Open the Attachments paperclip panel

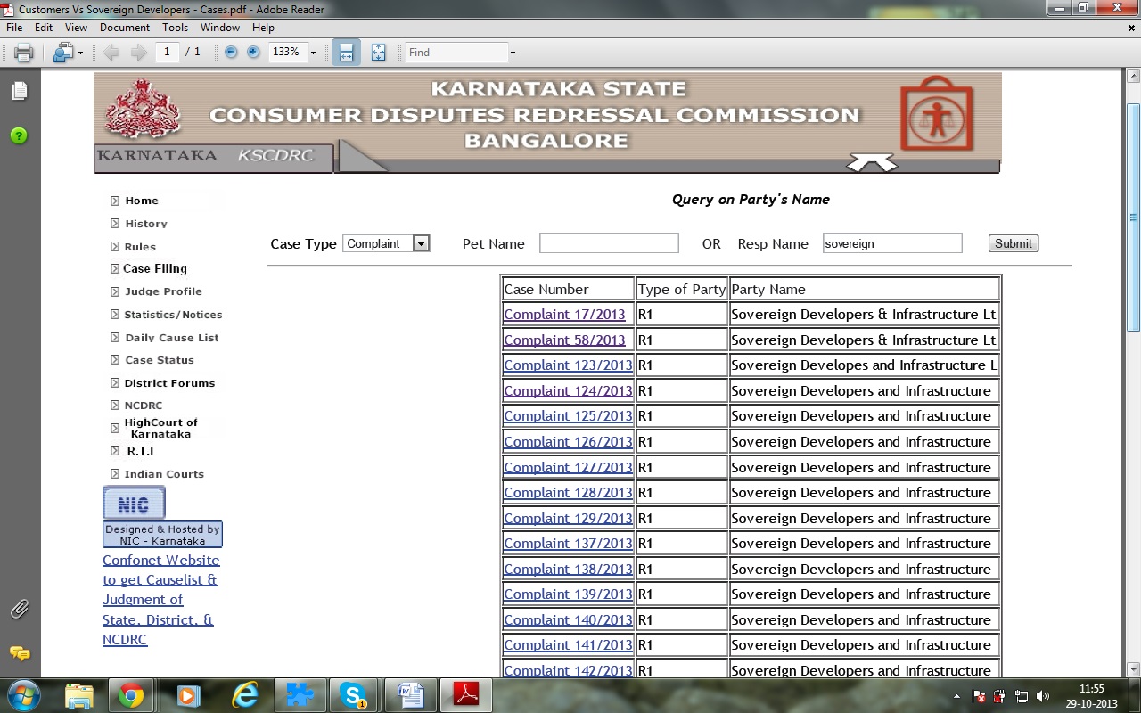[19, 610]
